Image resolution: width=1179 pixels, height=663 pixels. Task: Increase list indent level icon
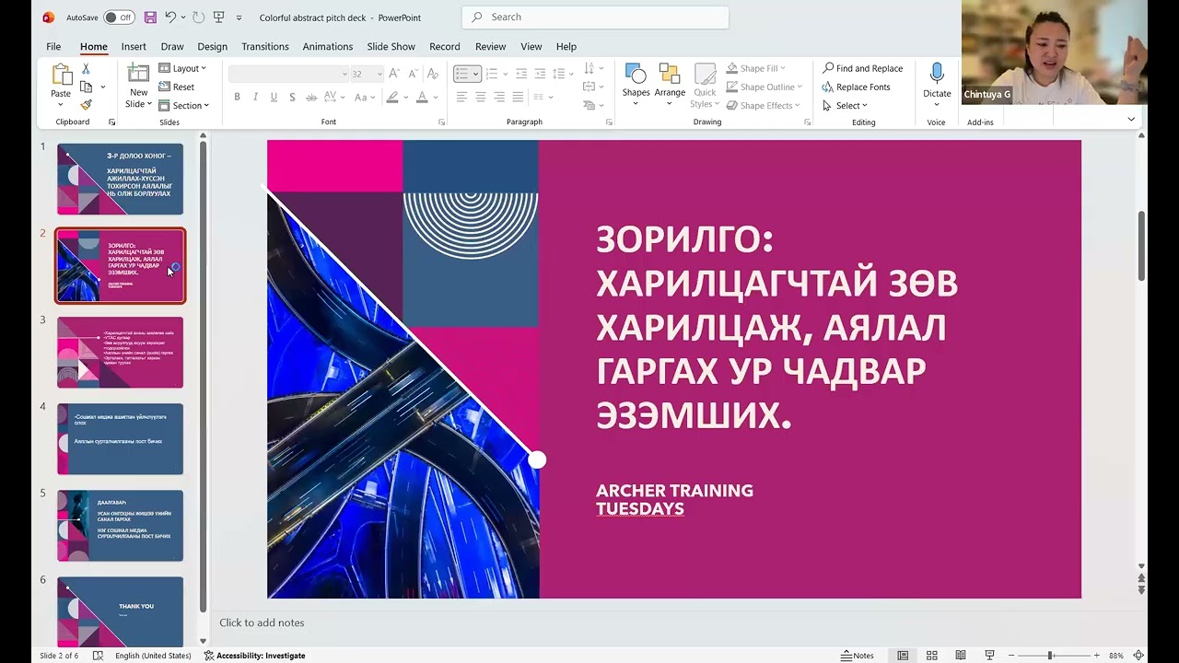pos(541,74)
